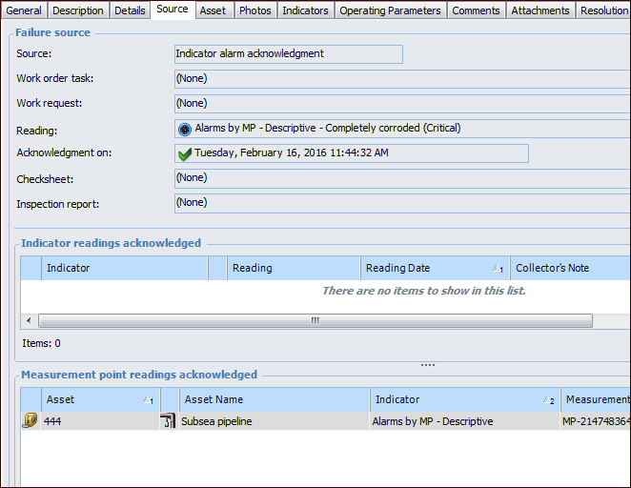The width and height of the screenshot is (631, 488).
Task: Open the Description tab
Action: click(x=77, y=10)
